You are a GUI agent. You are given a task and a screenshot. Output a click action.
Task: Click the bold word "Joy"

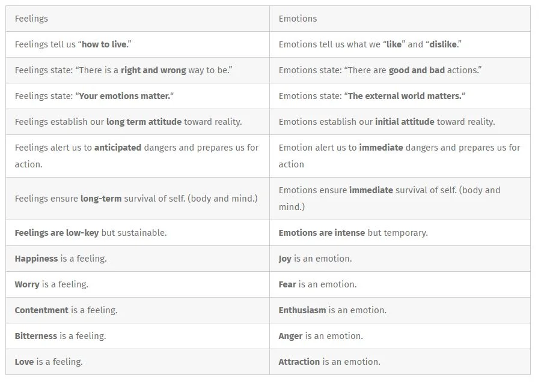285,259
